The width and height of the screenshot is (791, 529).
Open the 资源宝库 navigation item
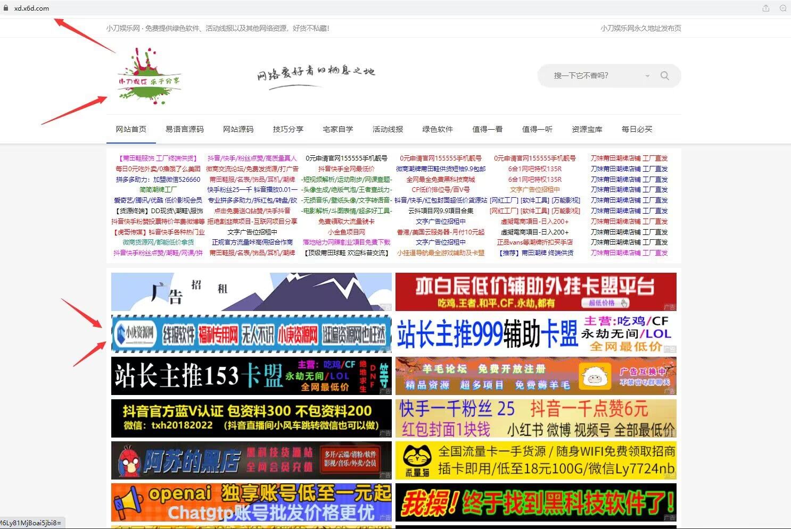[587, 129]
